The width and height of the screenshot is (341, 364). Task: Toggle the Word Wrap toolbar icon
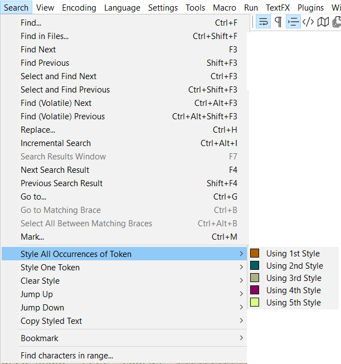264,22
